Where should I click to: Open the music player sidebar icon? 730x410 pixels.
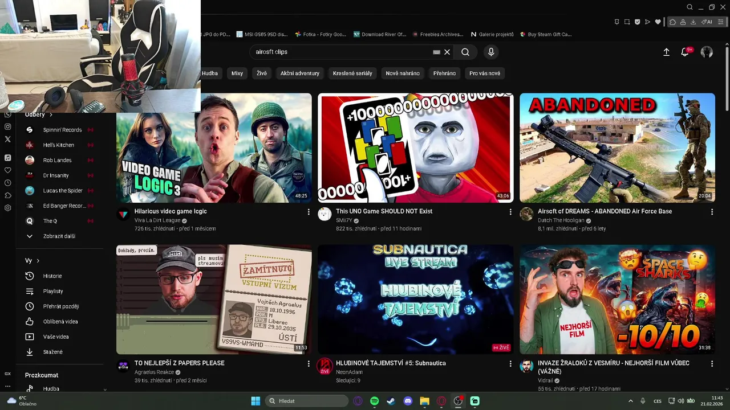point(8,158)
